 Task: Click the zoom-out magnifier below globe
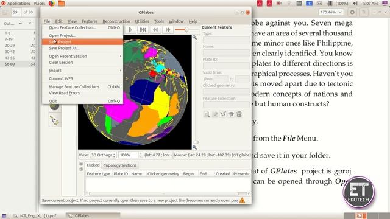pyautogui.click(x=194, y=147)
